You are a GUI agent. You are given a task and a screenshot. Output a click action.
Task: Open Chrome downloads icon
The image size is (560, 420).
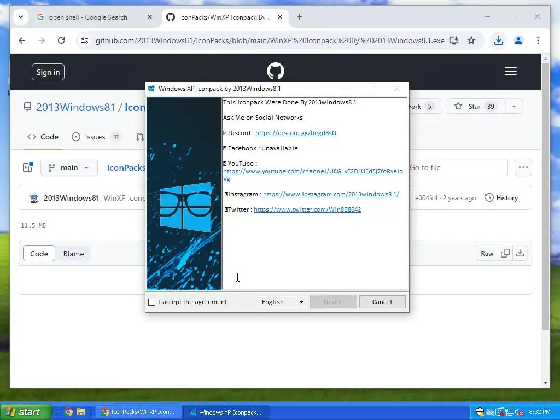[499, 40]
